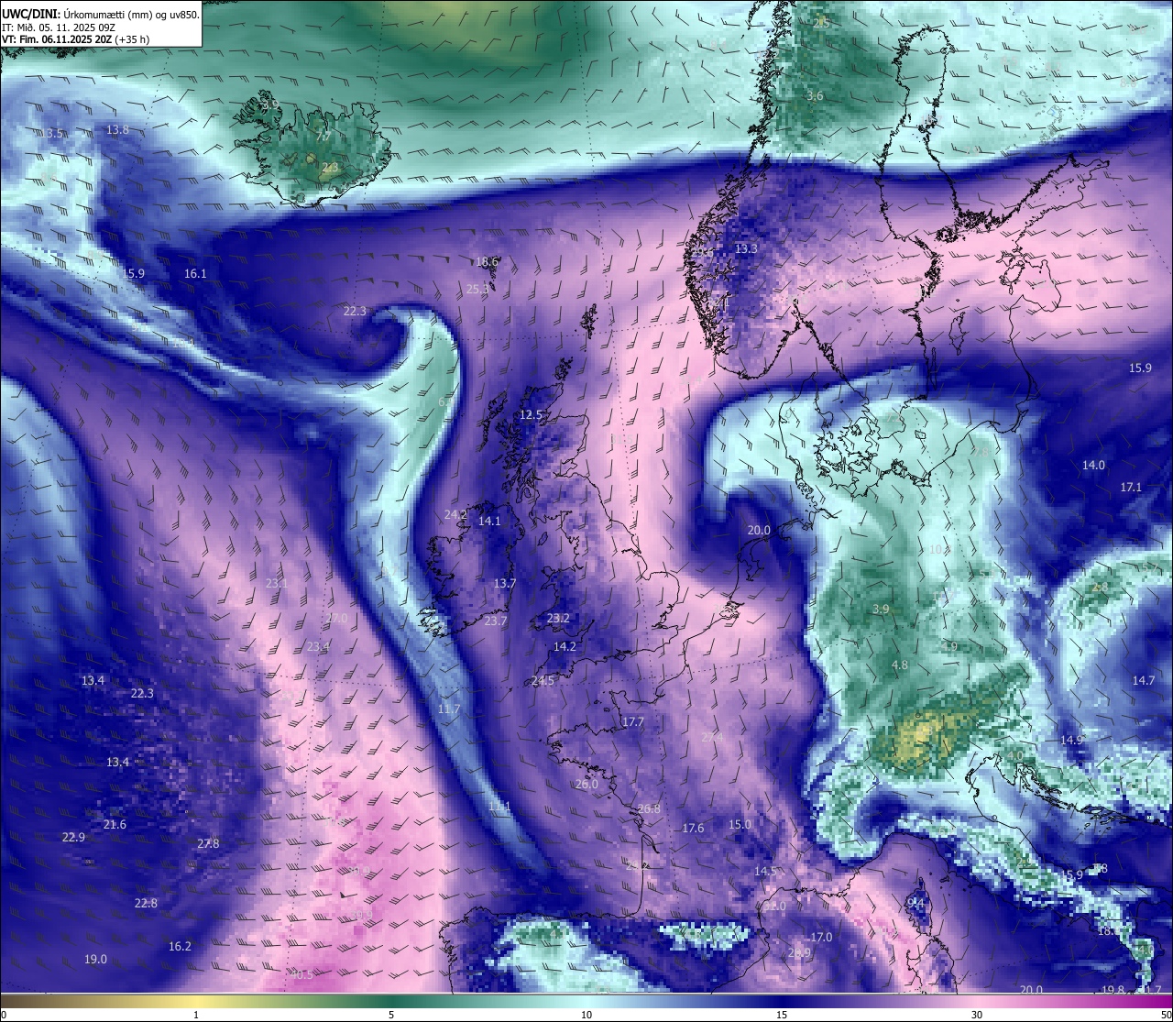Click the 25.3 value label
This screenshot has width=1173, height=1022.
(x=478, y=289)
